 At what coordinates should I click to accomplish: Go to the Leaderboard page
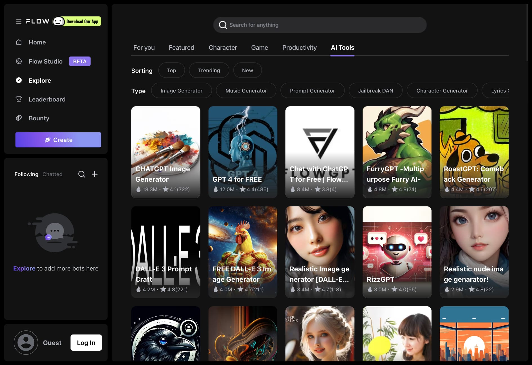pos(47,99)
